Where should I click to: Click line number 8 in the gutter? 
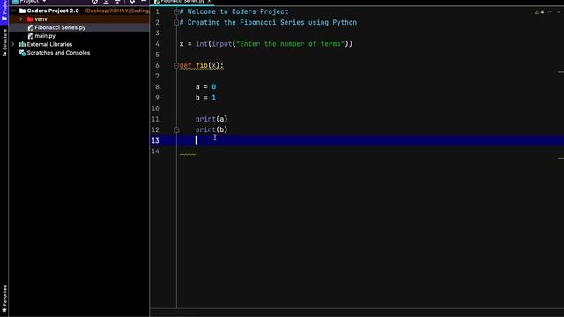(157, 86)
